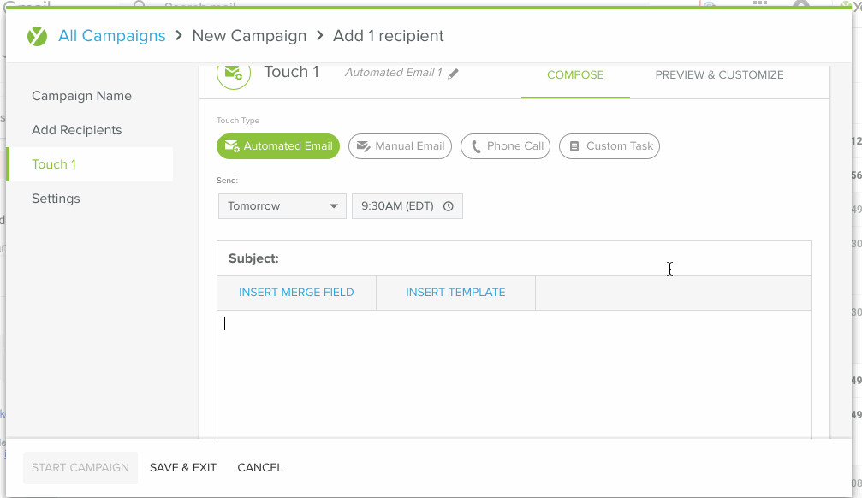Image resolution: width=862 pixels, height=498 pixels.
Task: Open the Tomorrow send day dropdown
Action: pos(282,206)
